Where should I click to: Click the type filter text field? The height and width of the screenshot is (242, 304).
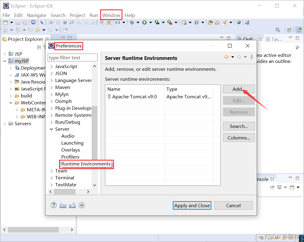point(73,57)
